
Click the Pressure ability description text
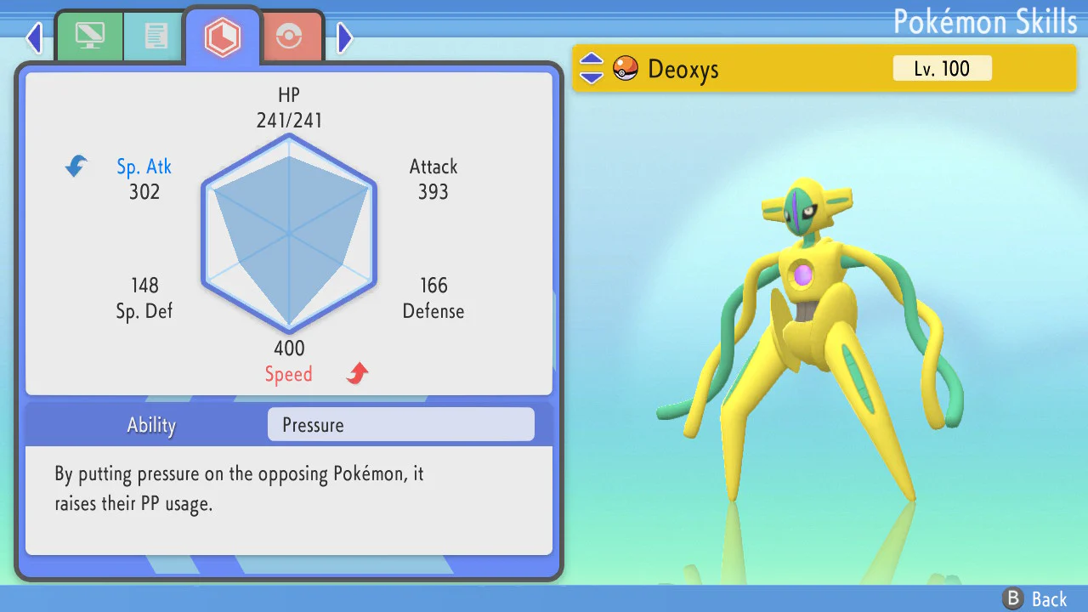click(x=239, y=489)
